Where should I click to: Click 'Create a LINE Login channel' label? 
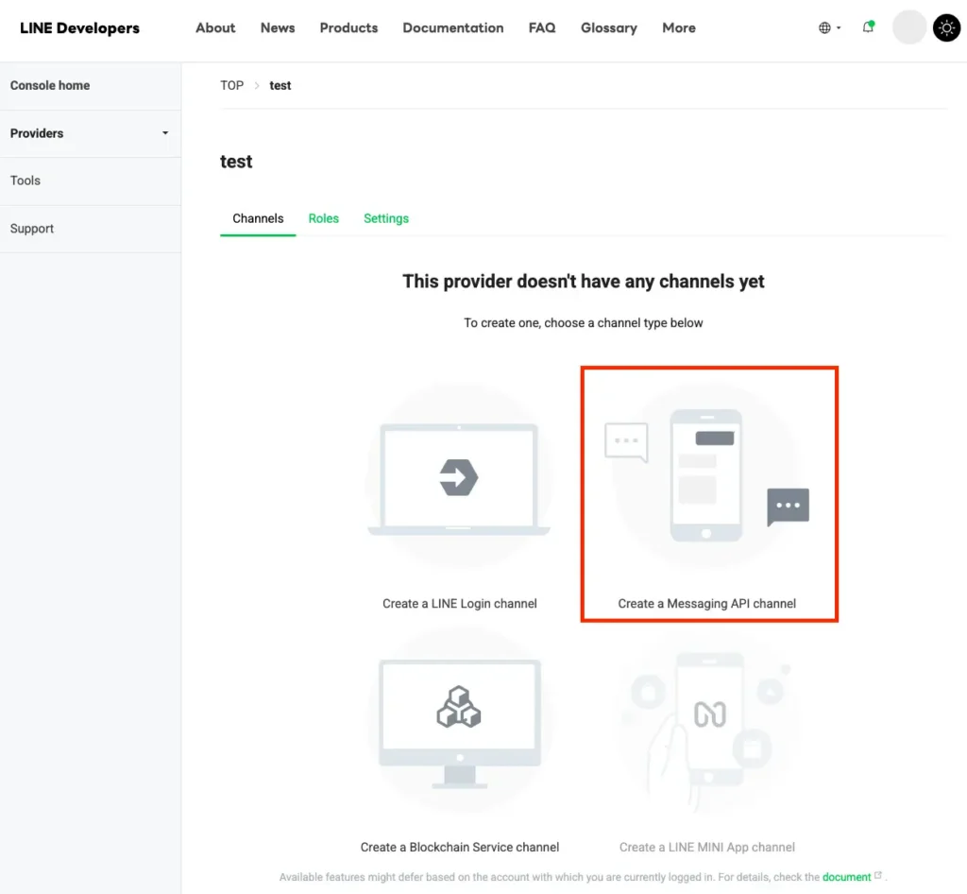click(460, 604)
